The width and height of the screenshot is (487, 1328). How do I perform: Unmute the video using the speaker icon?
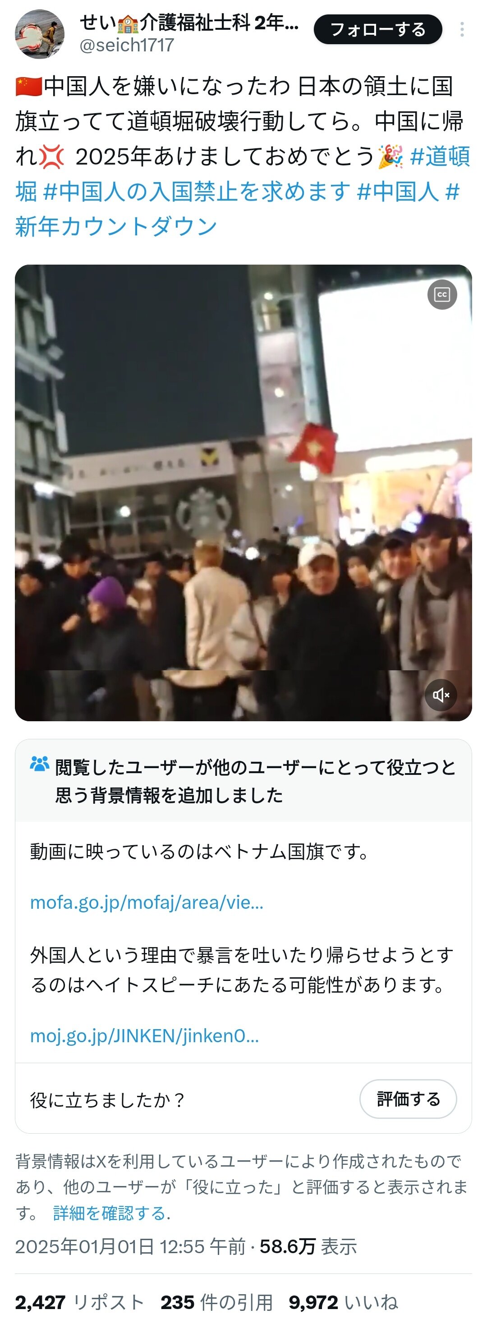[x=441, y=695]
